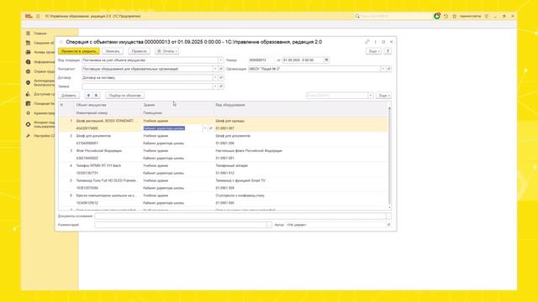Open Сведения об организации sidebar icon
The image size is (538, 302).
click(28, 43)
